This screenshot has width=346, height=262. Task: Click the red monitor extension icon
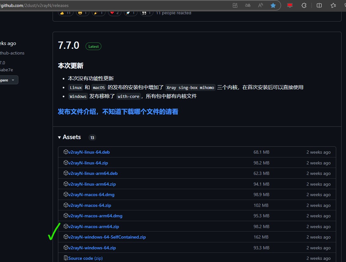click(x=290, y=5)
